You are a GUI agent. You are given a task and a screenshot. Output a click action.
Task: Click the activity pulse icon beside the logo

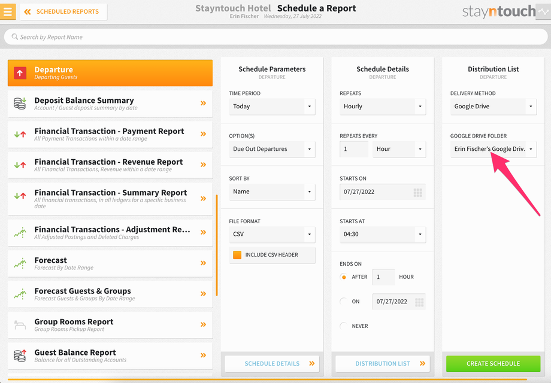pyautogui.click(x=543, y=11)
